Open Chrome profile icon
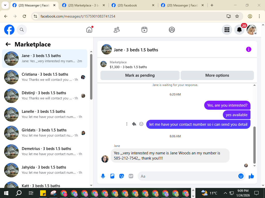The height and width of the screenshot is (198, 265). pyautogui.click(x=250, y=16)
